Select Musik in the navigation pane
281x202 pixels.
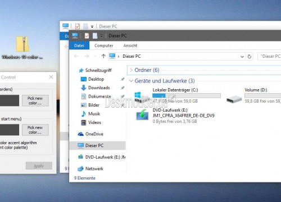[x=90, y=114]
